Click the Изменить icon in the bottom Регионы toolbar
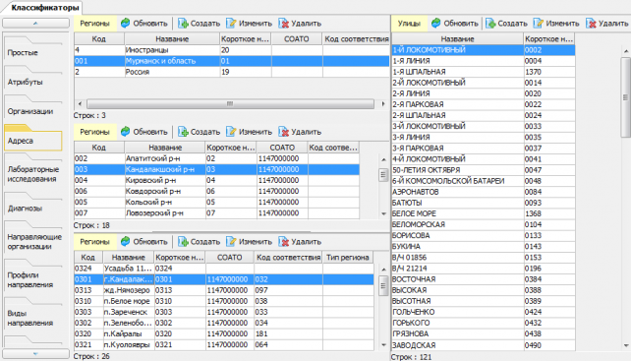Viewport: 631px width, 361px height. [x=231, y=241]
